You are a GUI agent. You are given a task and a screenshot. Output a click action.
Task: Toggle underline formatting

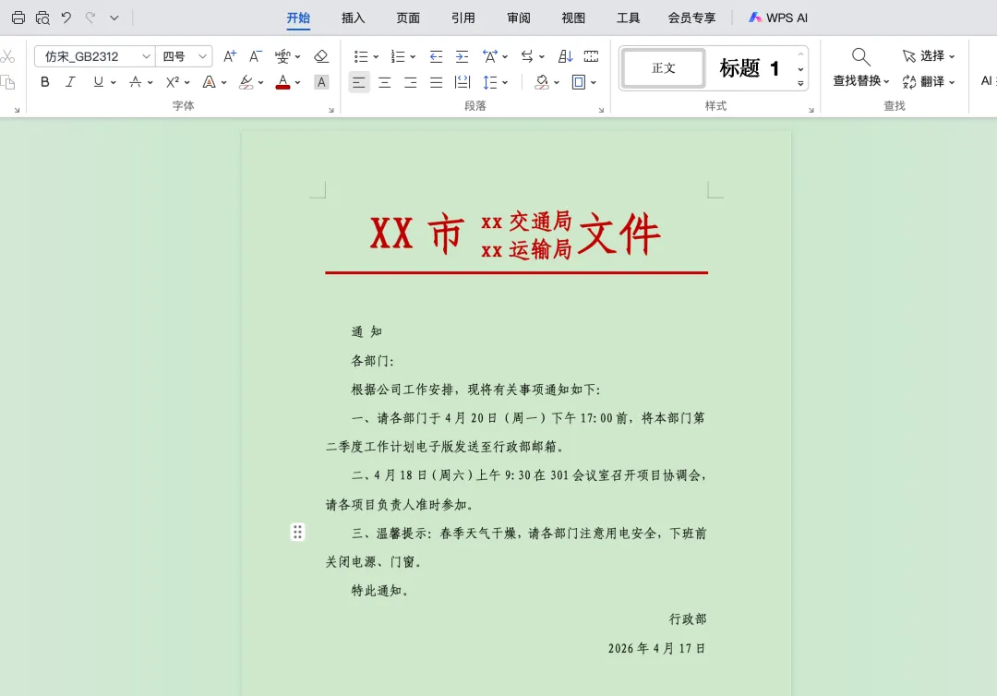(98, 82)
